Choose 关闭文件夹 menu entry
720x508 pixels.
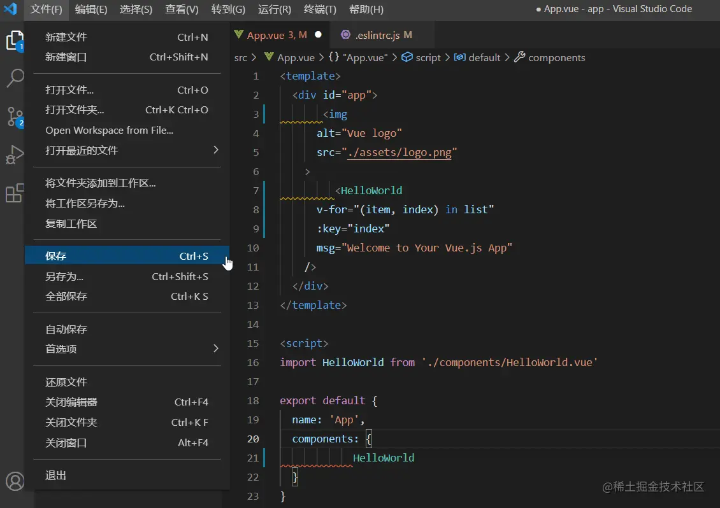(x=127, y=422)
